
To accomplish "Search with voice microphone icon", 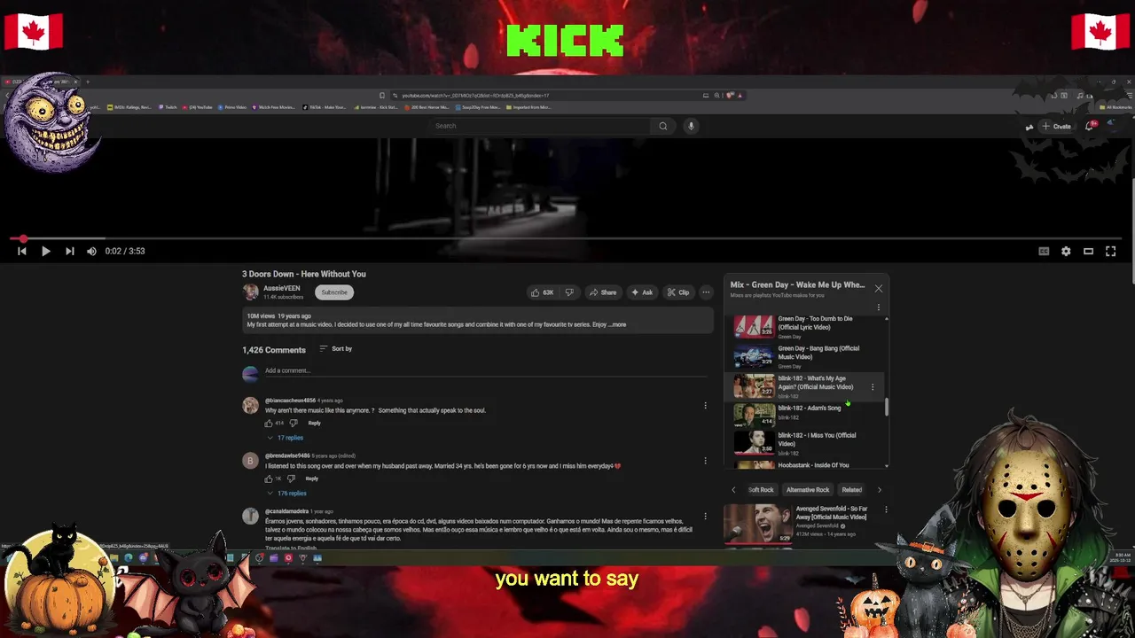I will 691,126.
